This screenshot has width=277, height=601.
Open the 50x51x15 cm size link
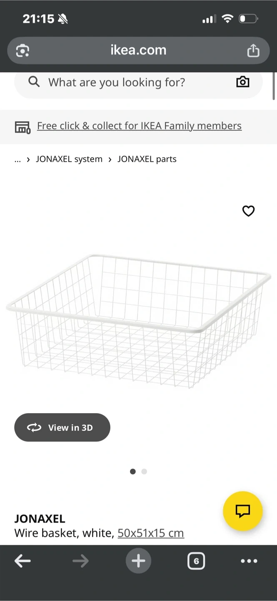pos(151,533)
